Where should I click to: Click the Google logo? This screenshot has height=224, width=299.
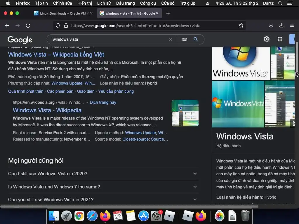20,40
